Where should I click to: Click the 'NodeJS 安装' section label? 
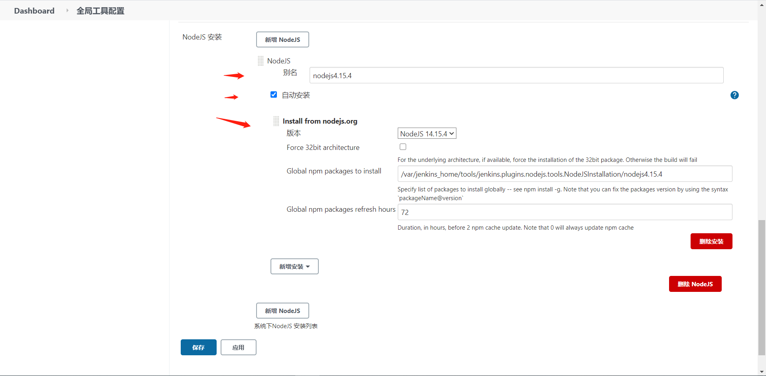click(202, 37)
